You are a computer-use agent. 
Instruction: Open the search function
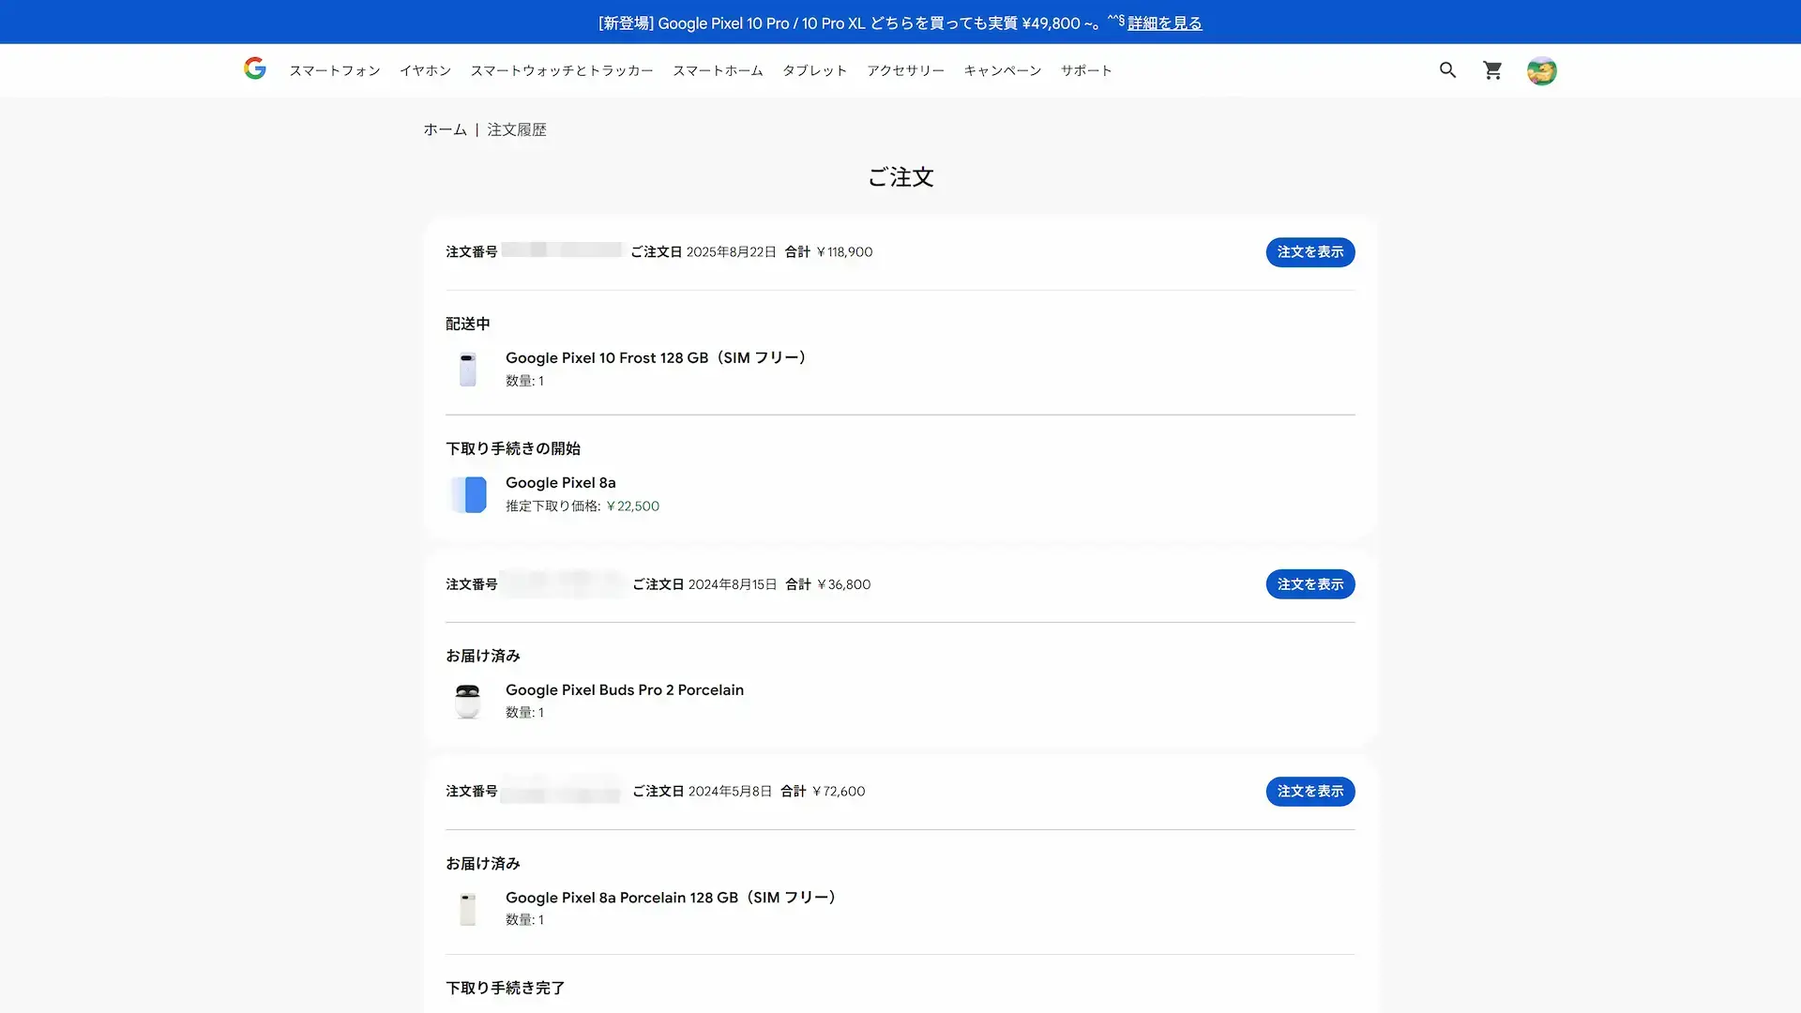click(x=1447, y=69)
